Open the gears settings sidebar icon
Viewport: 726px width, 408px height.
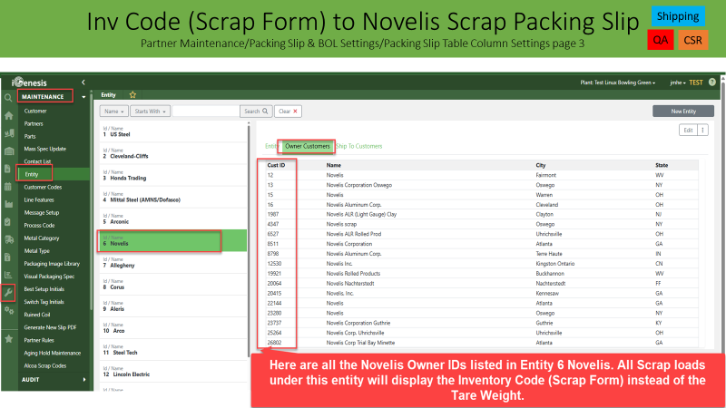coord(9,310)
